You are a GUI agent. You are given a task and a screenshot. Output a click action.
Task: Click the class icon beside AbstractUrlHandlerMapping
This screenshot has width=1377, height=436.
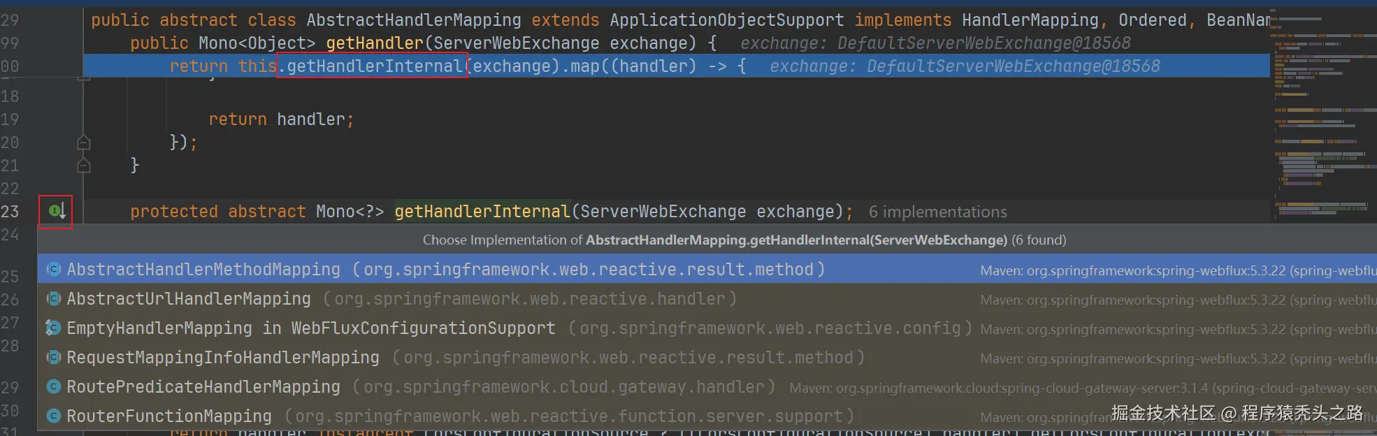[53, 299]
